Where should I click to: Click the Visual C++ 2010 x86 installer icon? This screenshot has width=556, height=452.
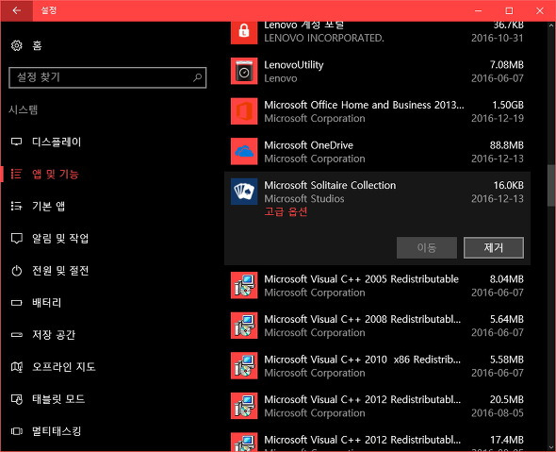pyautogui.click(x=244, y=366)
